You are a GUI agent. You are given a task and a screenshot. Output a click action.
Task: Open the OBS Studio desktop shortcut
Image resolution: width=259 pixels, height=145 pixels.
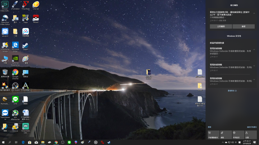(x=15, y=87)
